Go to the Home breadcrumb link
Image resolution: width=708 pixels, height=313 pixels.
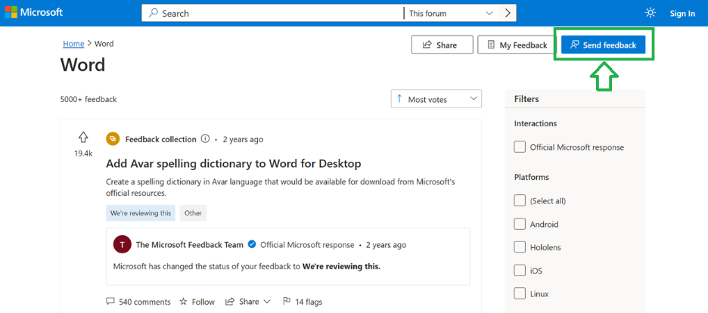pyautogui.click(x=73, y=44)
